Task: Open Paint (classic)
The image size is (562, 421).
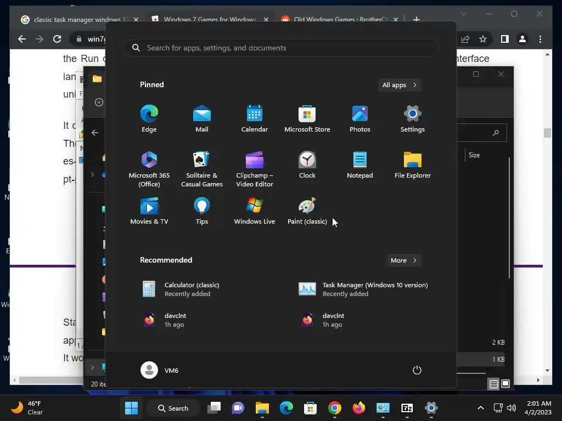Action: coord(307,211)
